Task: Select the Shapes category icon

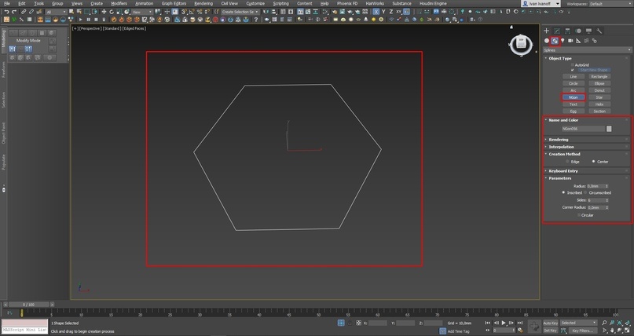Action: pos(555,40)
